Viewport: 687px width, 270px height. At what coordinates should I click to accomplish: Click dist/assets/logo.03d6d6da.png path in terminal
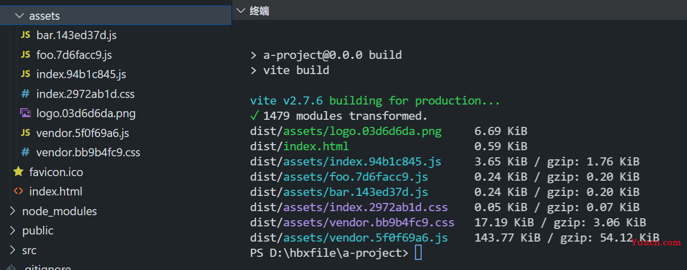[346, 131]
